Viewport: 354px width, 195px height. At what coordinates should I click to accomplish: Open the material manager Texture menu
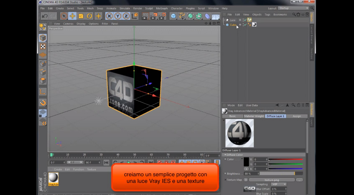[x=92, y=169]
